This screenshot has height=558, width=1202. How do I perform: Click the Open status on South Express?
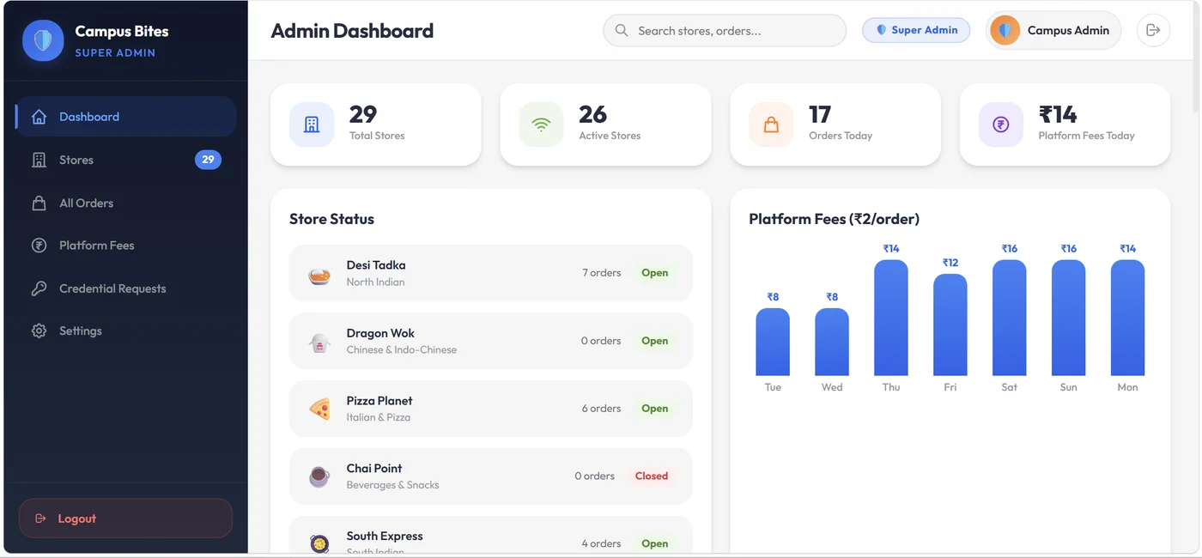655,543
